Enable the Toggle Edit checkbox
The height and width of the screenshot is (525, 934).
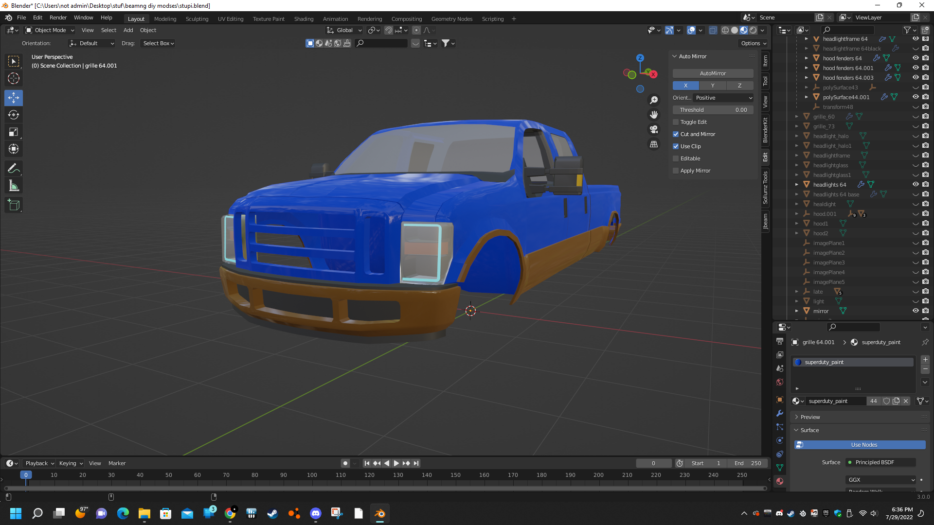[676, 122]
